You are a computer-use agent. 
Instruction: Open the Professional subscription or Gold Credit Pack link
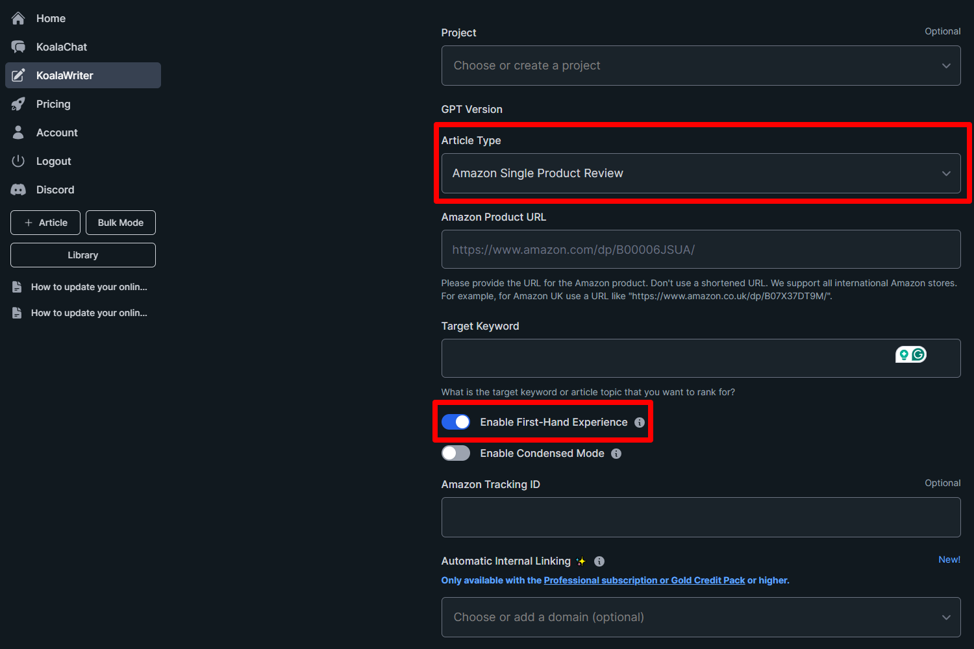pyautogui.click(x=644, y=580)
